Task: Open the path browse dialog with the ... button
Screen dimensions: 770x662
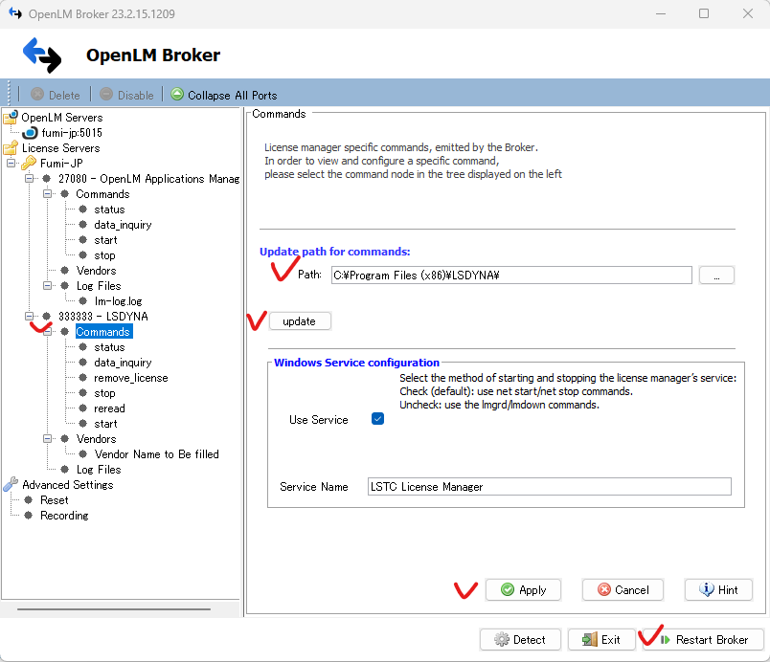Action: (716, 275)
